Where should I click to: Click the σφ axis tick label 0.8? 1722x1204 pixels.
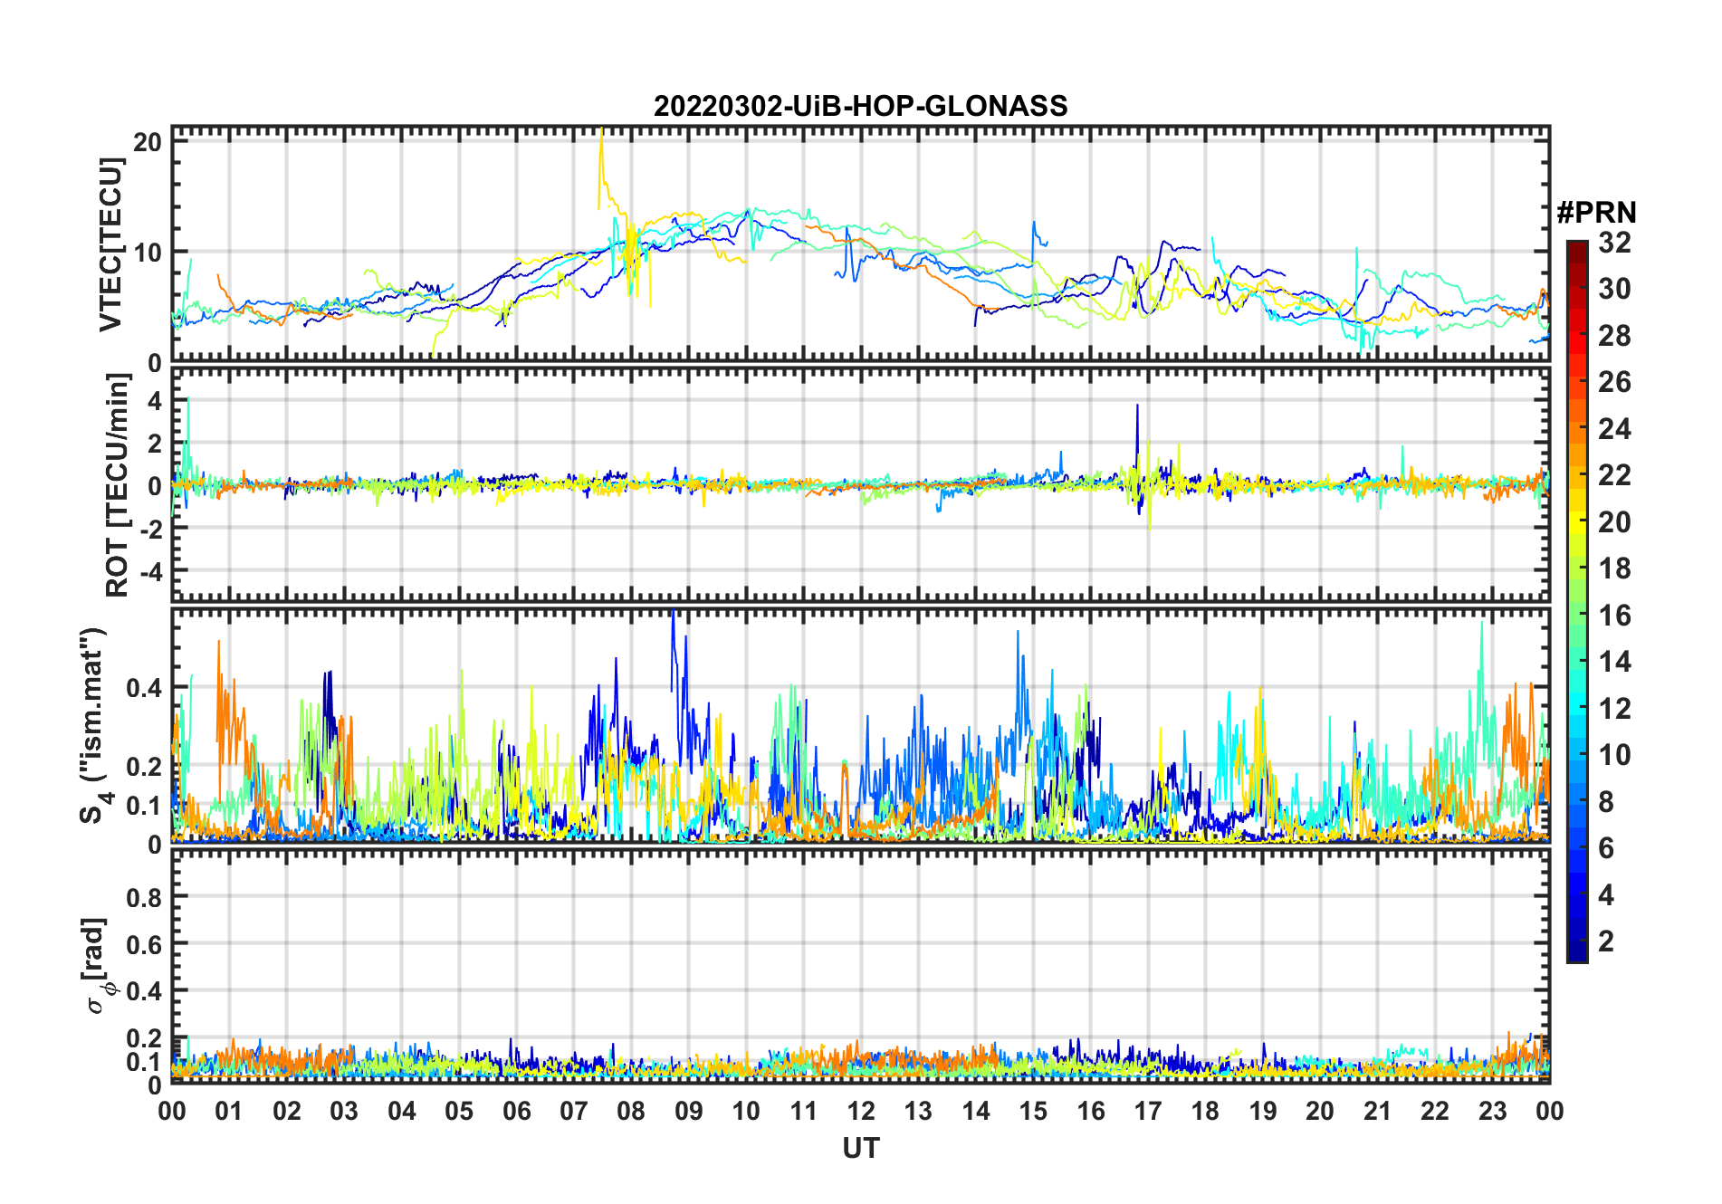point(145,897)
